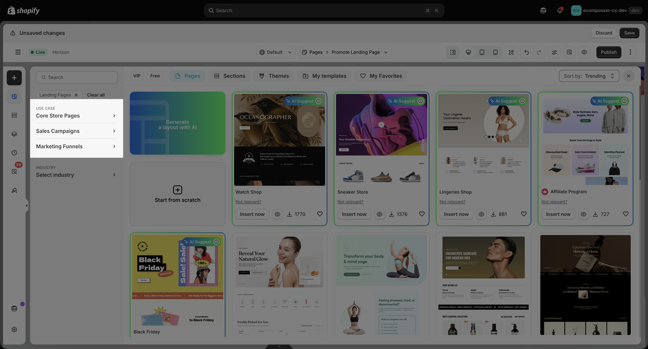Insert the Lingeries Shop template
The height and width of the screenshot is (349, 648).
coord(456,214)
